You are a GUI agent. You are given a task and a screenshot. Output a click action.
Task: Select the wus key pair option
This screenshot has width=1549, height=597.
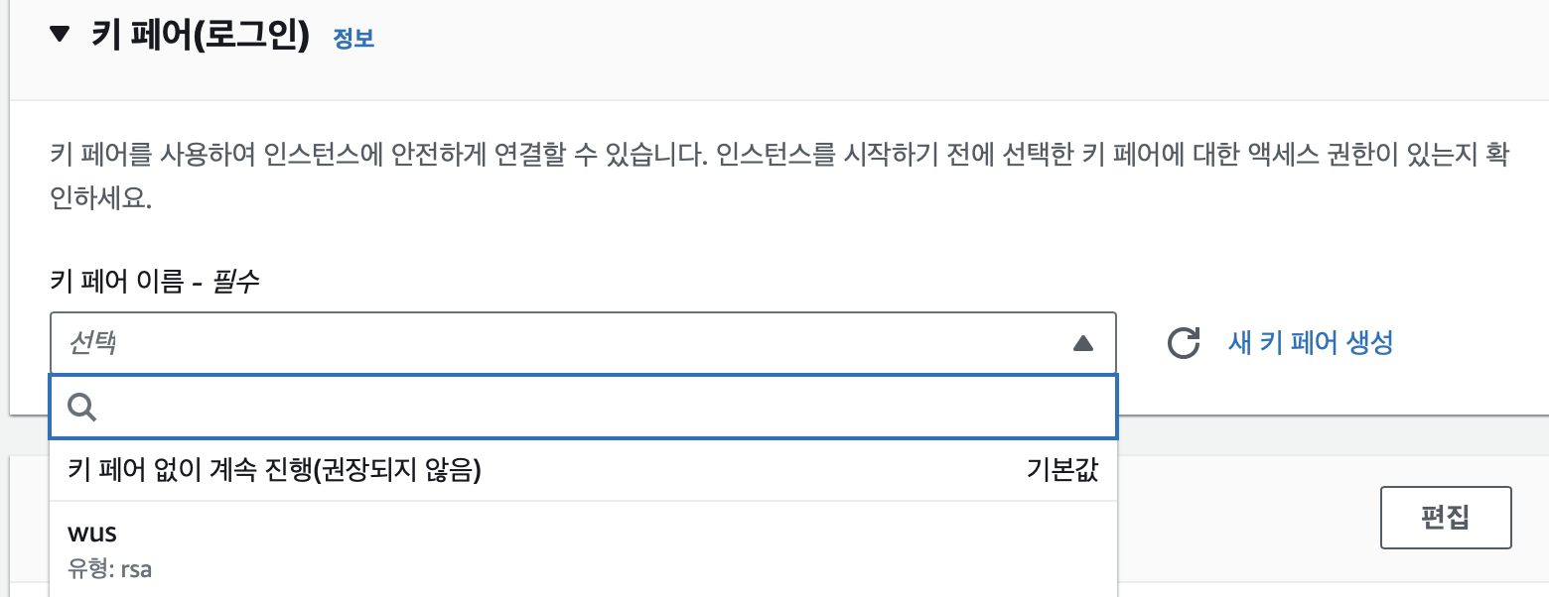[x=584, y=549]
